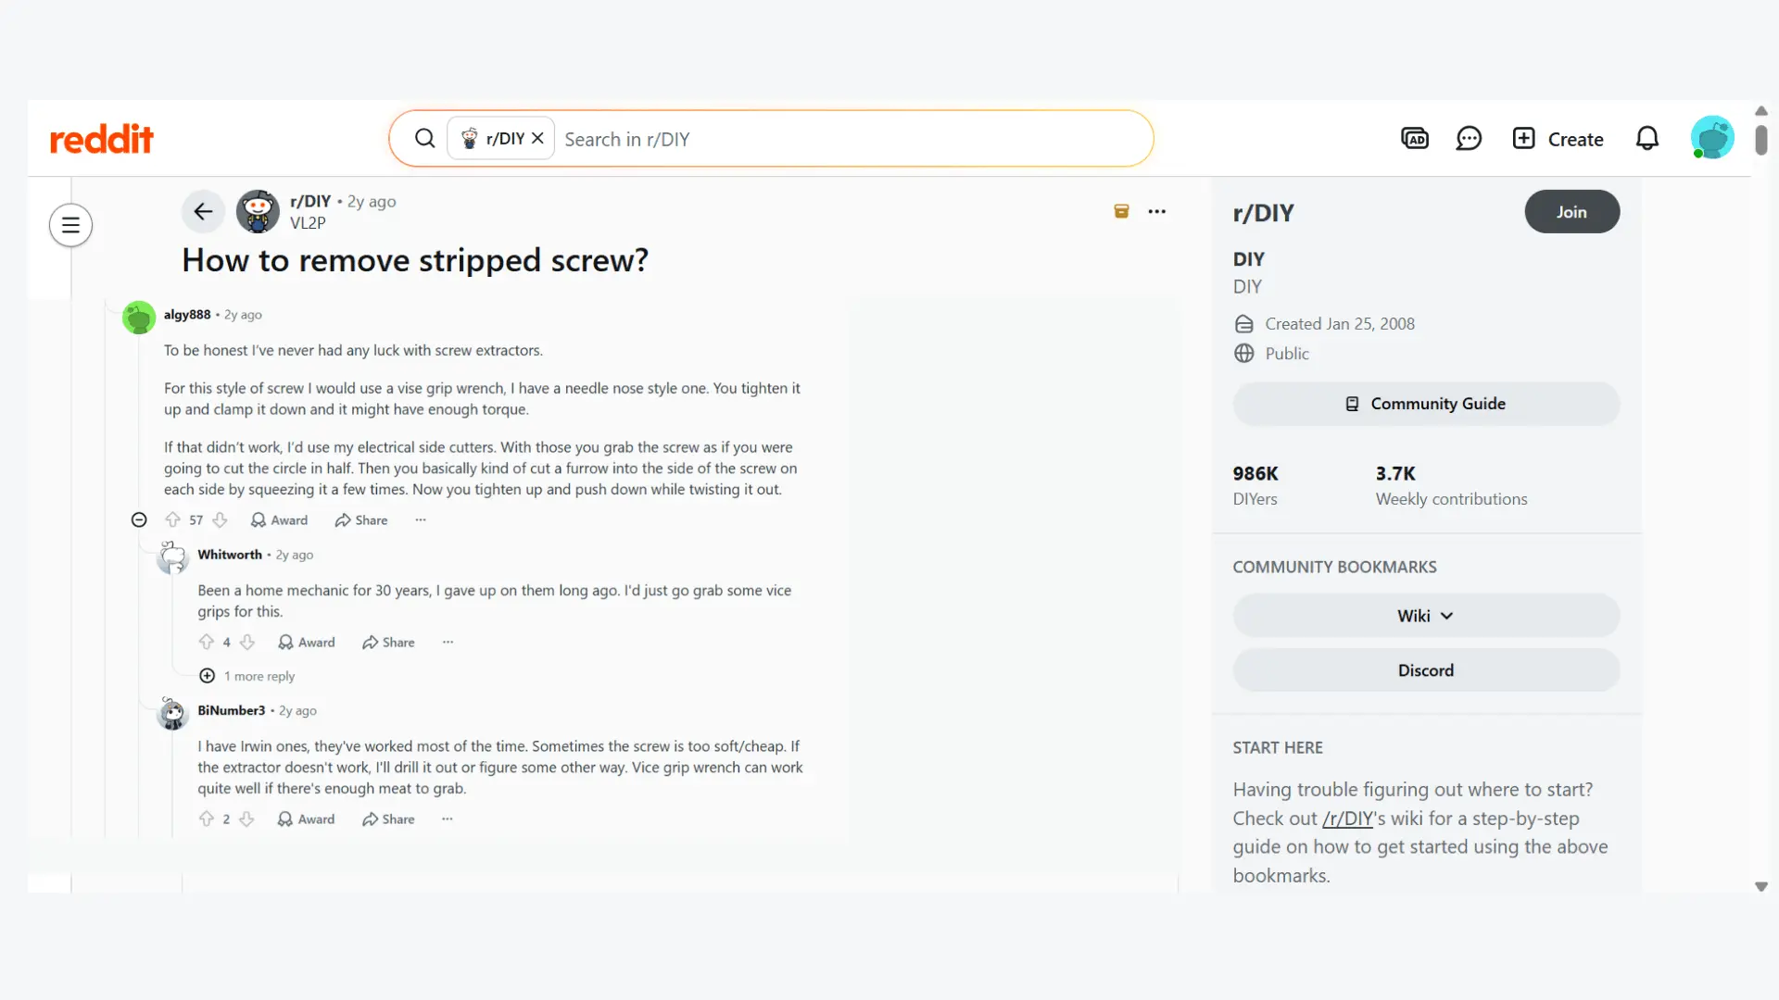Click the notifications bell icon
Screen dimensions: 1779x1000
(1647, 139)
